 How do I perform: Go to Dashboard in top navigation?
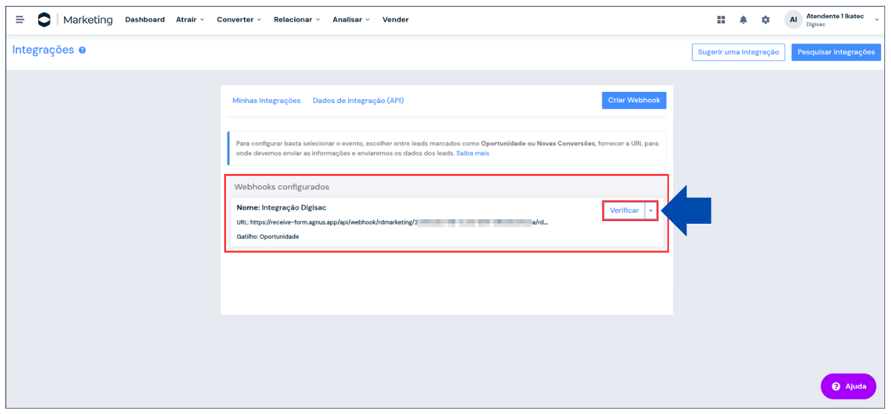[145, 20]
